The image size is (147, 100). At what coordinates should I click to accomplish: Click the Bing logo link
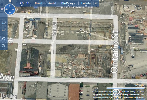(9, 96)
